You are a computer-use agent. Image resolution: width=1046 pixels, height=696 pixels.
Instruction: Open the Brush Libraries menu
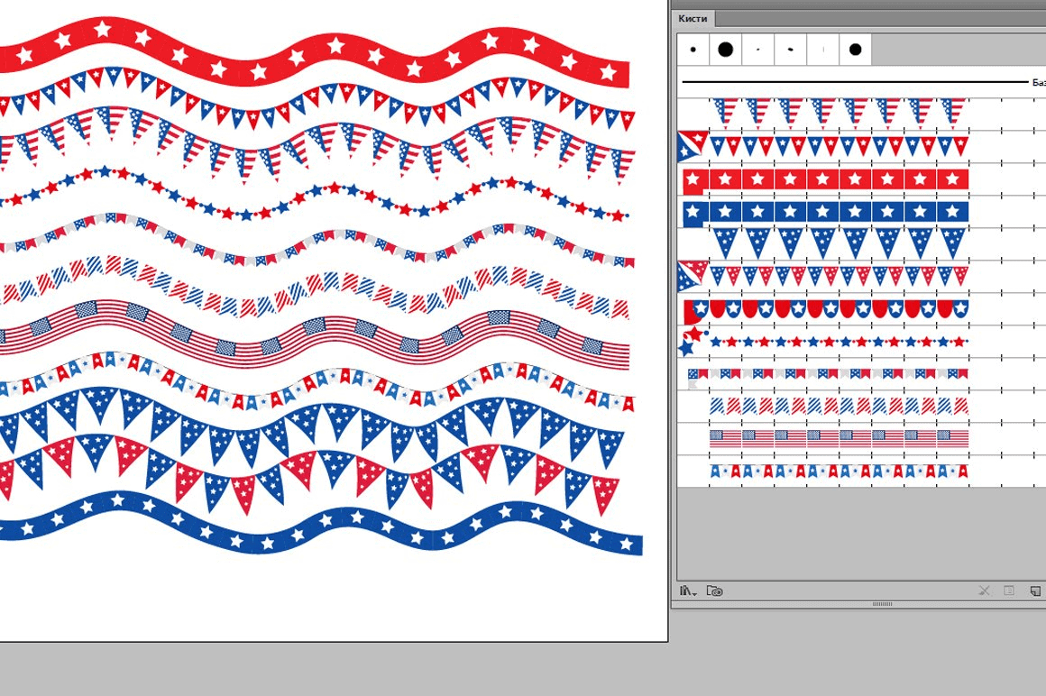[x=689, y=591]
